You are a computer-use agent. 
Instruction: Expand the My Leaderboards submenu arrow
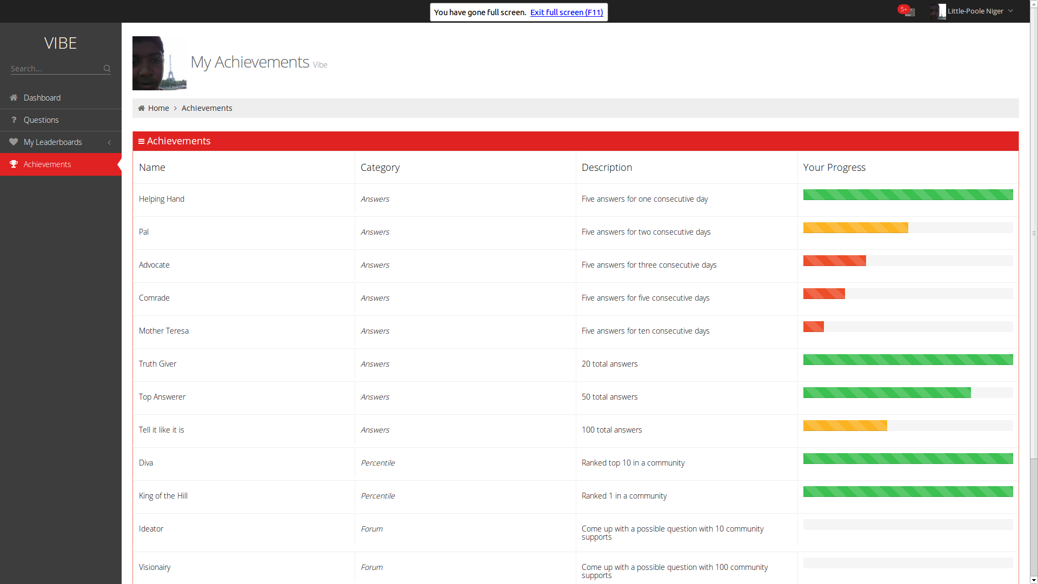pyautogui.click(x=109, y=142)
